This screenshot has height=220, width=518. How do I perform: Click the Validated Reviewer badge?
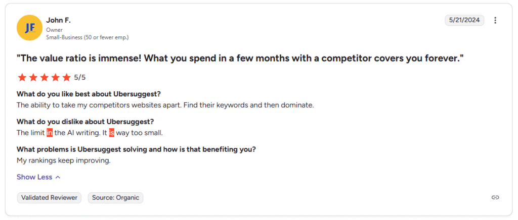[50, 198]
